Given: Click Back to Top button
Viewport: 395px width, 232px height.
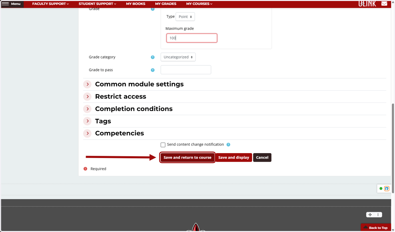Looking at the screenshot, I should (376, 228).
